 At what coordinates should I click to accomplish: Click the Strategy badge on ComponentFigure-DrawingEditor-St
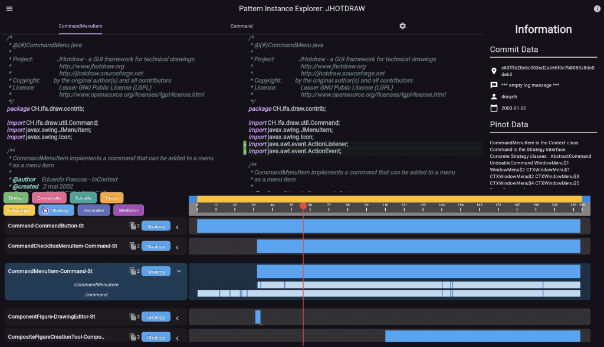click(x=155, y=316)
